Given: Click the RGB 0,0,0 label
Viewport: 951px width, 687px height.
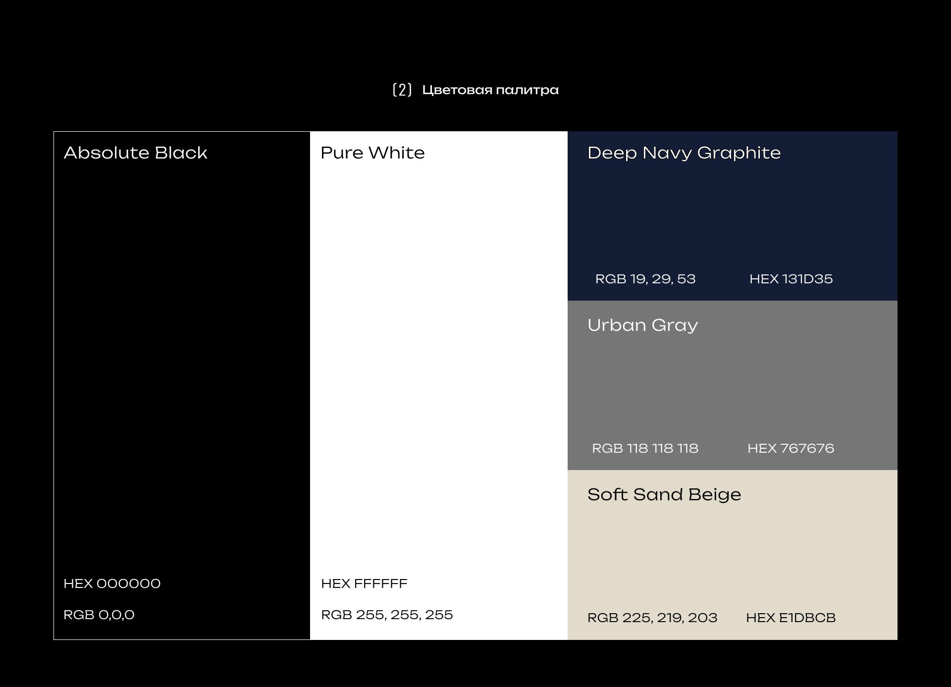Looking at the screenshot, I should 99,615.
